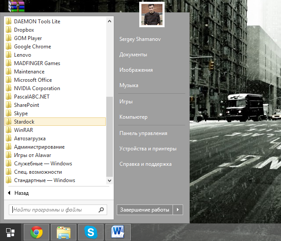This screenshot has height=241, width=281.
Task: Open the Стандартные — Windows folder
Action: 55,180
